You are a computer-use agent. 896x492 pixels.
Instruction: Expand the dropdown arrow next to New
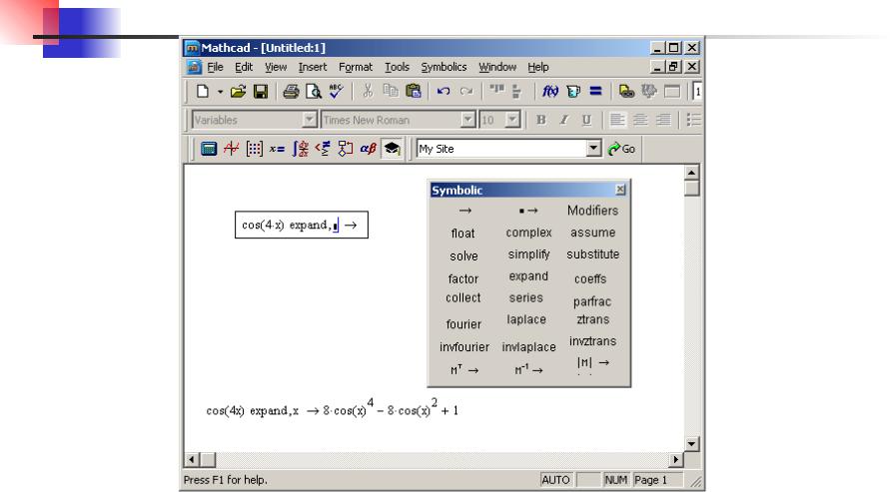click(x=220, y=92)
